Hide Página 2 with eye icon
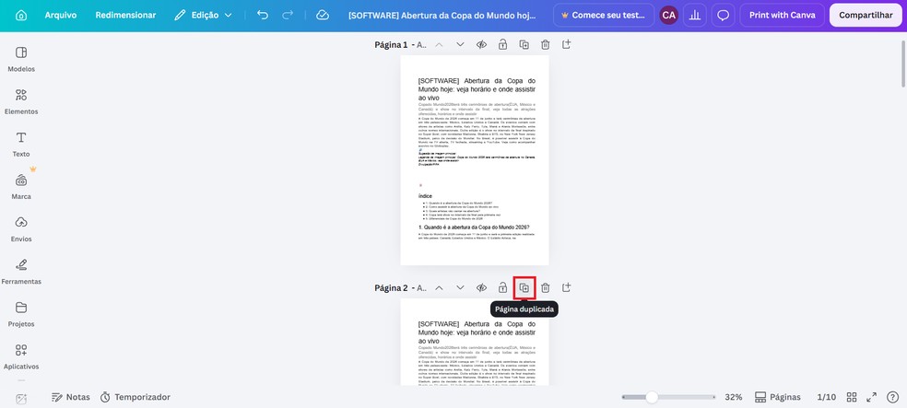The height and width of the screenshot is (408, 907). pyautogui.click(x=481, y=287)
